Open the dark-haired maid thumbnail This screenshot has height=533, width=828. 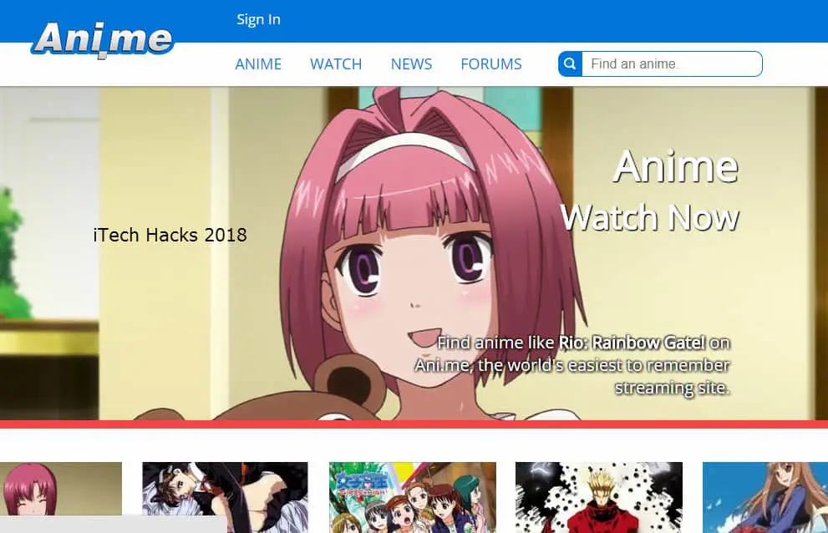tap(225, 498)
